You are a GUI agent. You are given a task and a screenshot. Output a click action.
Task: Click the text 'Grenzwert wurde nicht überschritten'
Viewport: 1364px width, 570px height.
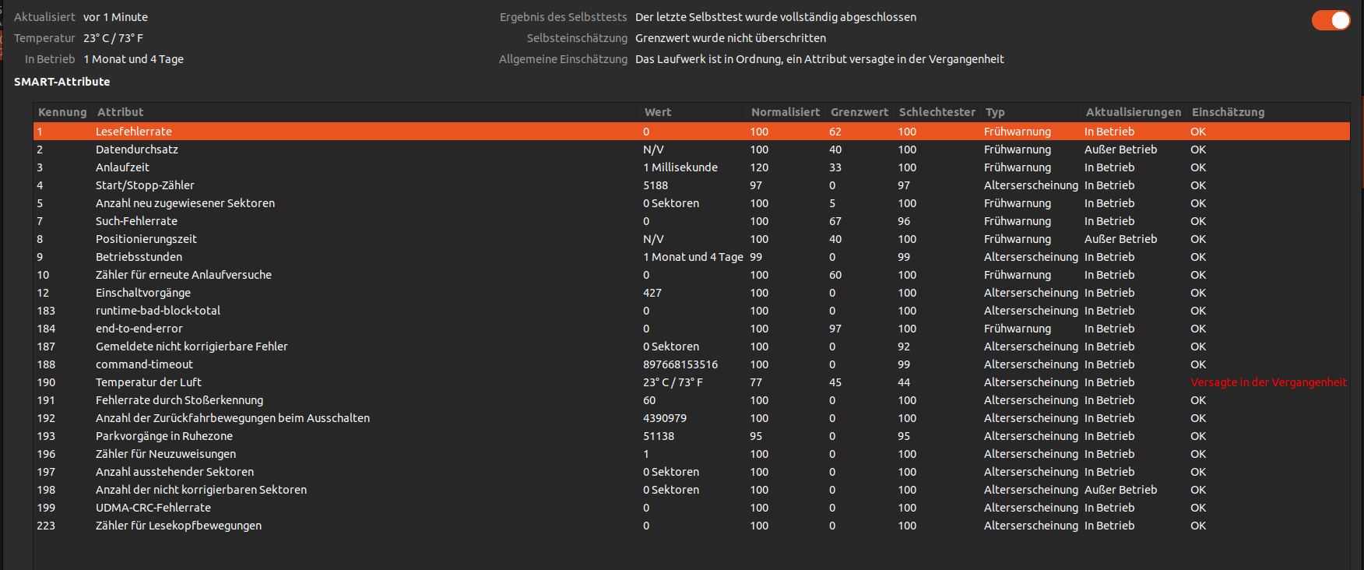point(730,38)
